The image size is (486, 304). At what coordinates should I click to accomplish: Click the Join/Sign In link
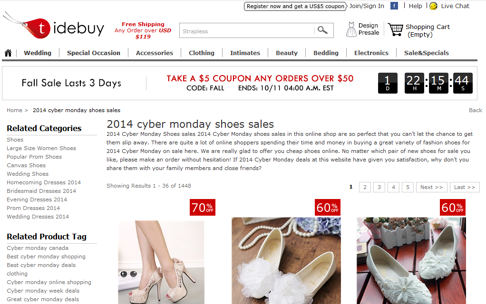coord(367,6)
